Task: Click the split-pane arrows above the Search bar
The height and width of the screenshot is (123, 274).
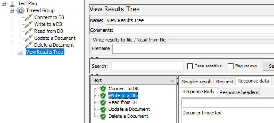Action: 95,58
